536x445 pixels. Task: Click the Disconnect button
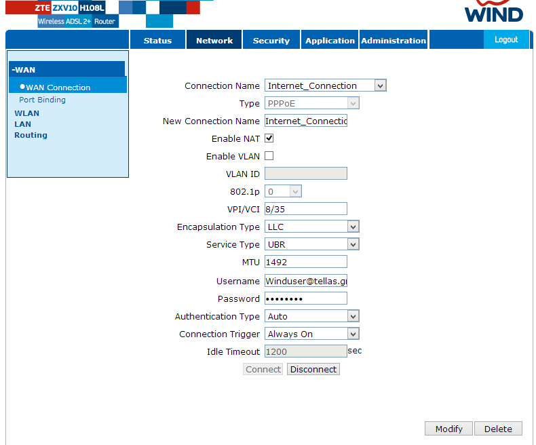coord(313,369)
